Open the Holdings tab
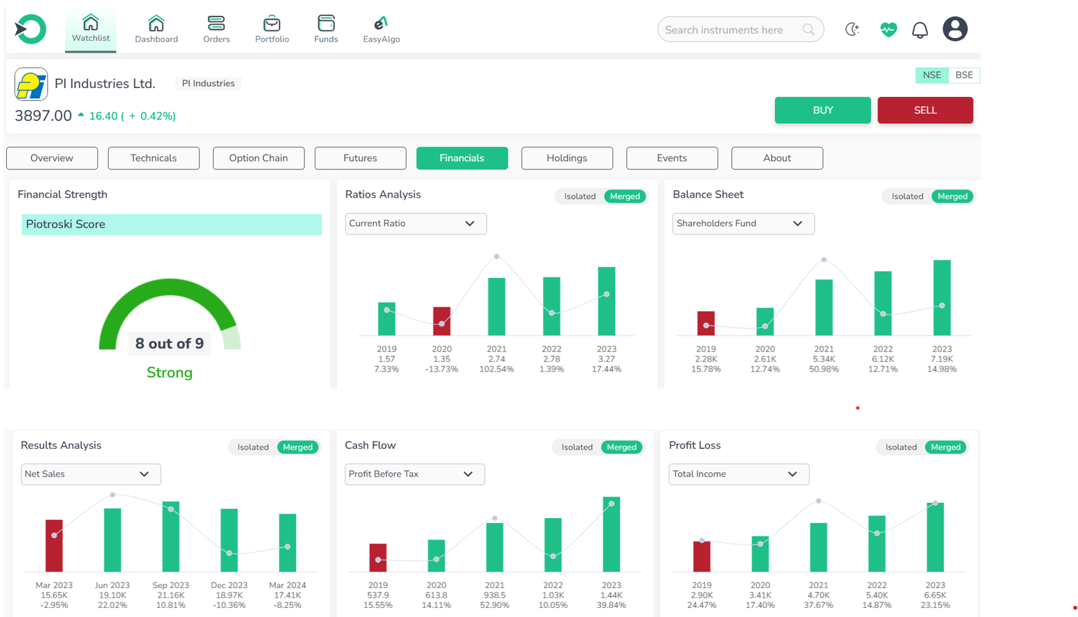This screenshot has height=617, width=1078. tap(567, 158)
